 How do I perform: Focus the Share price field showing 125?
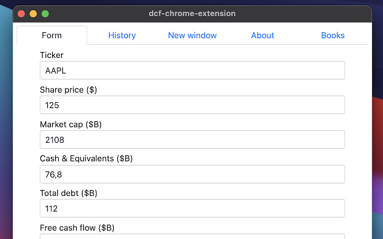tap(192, 105)
